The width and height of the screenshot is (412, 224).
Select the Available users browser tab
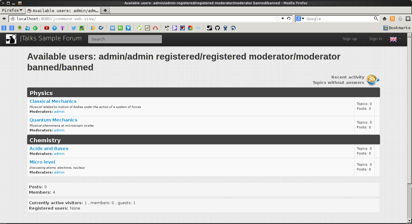coord(63,11)
